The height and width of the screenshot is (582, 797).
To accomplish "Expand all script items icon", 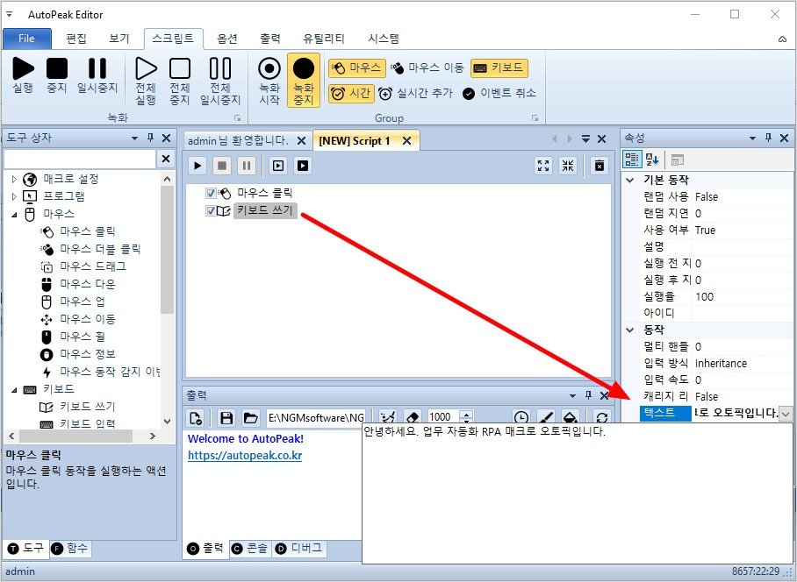I will pyautogui.click(x=543, y=166).
